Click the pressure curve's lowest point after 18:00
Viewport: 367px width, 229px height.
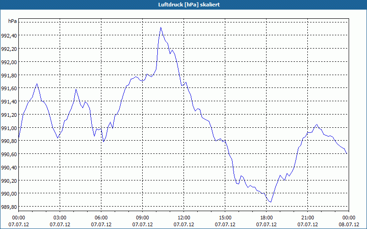(x=271, y=202)
